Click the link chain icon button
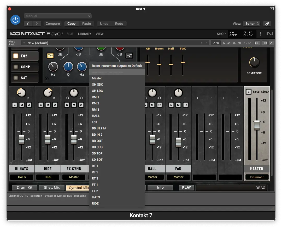The width and height of the screenshot is (282, 228). [267, 23]
